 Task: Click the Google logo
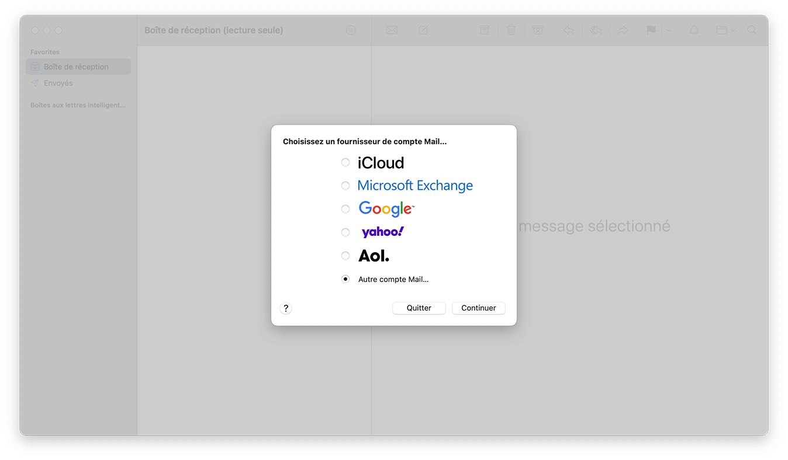[x=386, y=209]
